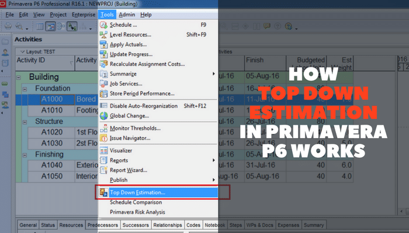Switch to the Steps tab
Screen dimensions: 409x233
(x=235, y=225)
